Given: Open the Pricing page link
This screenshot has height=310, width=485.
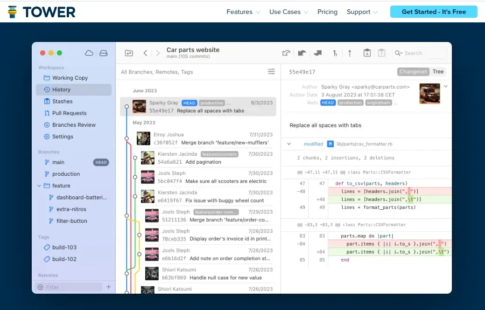Looking at the screenshot, I should click(x=327, y=12).
